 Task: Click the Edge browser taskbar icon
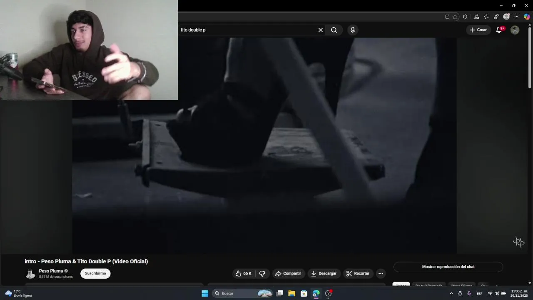[316, 293]
